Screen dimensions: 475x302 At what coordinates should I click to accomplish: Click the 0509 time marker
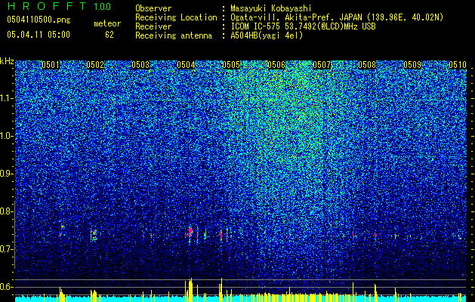point(412,65)
